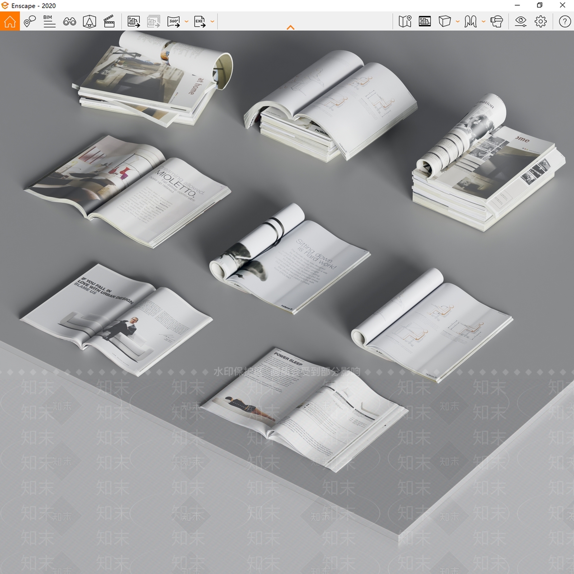574x574 pixels.
Task: Click the EXE standalone export icon
Action: [199, 22]
